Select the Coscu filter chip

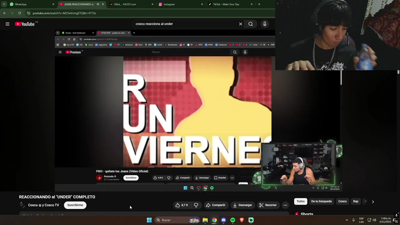point(342,201)
